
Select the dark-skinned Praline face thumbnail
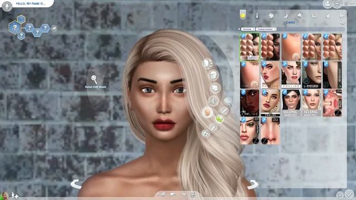pos(250,103)
